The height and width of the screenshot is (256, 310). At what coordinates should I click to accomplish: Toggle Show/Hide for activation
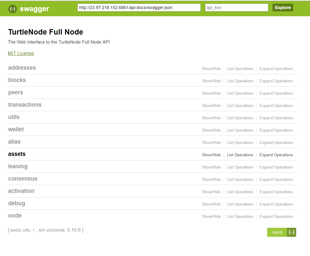(211, 192)
